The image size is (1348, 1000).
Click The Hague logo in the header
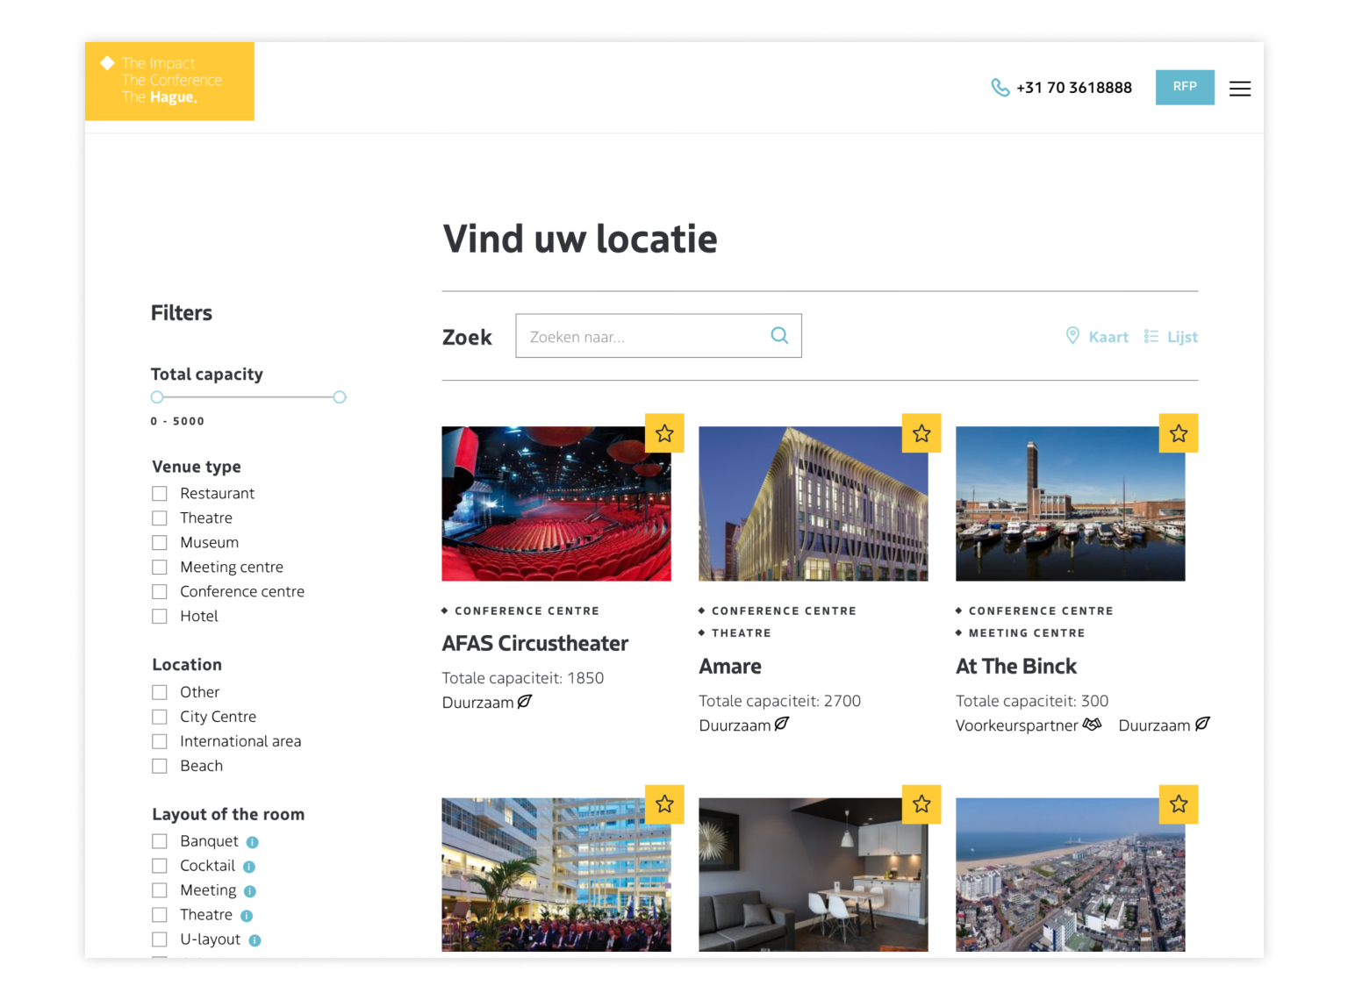169,81
